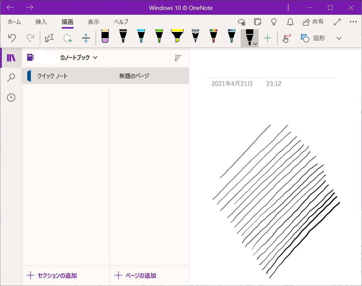Maximize the OneNote window
Image resolution: width=362 pixels, height=286 pixels.
pos(330,8)
